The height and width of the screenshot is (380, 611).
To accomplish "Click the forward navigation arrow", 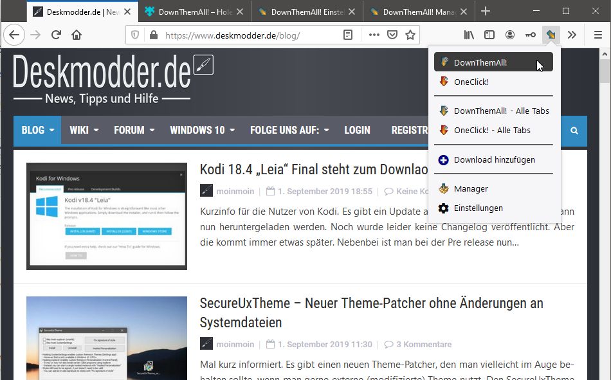I will tap(35, 35).
